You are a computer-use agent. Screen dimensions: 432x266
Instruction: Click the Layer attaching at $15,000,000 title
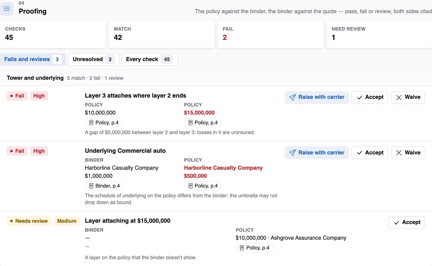point(127,221)
